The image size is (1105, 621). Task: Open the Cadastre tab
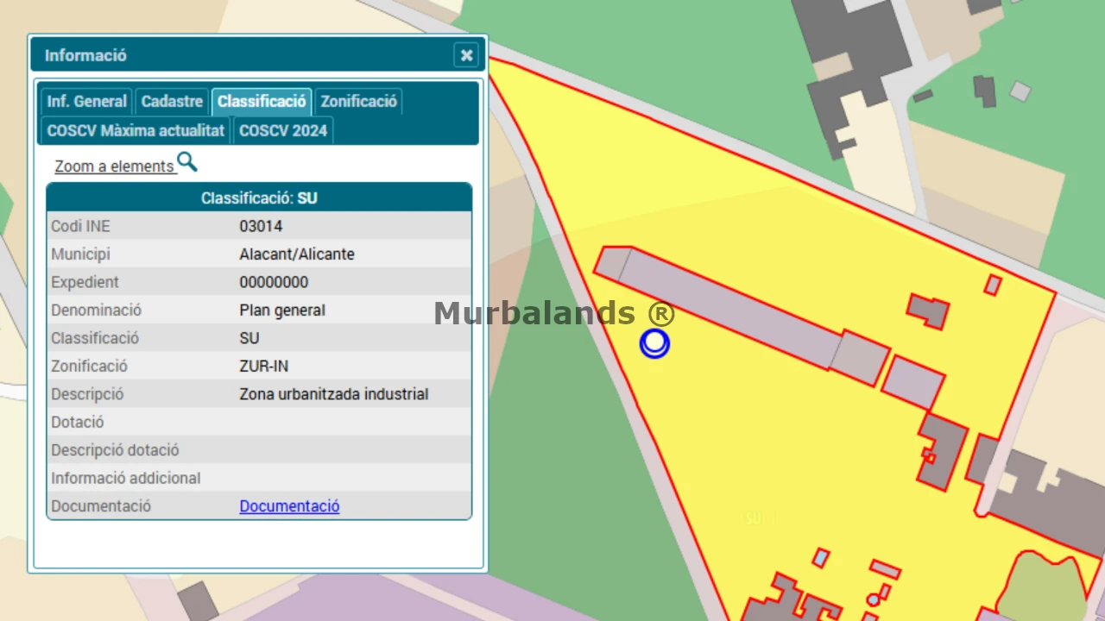[172, 101]
